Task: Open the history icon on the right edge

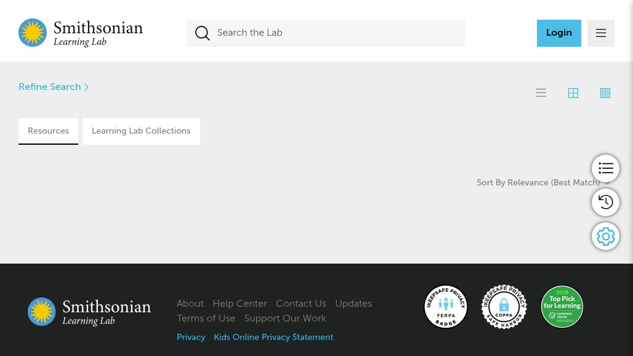Action: (x=605, y=202)
